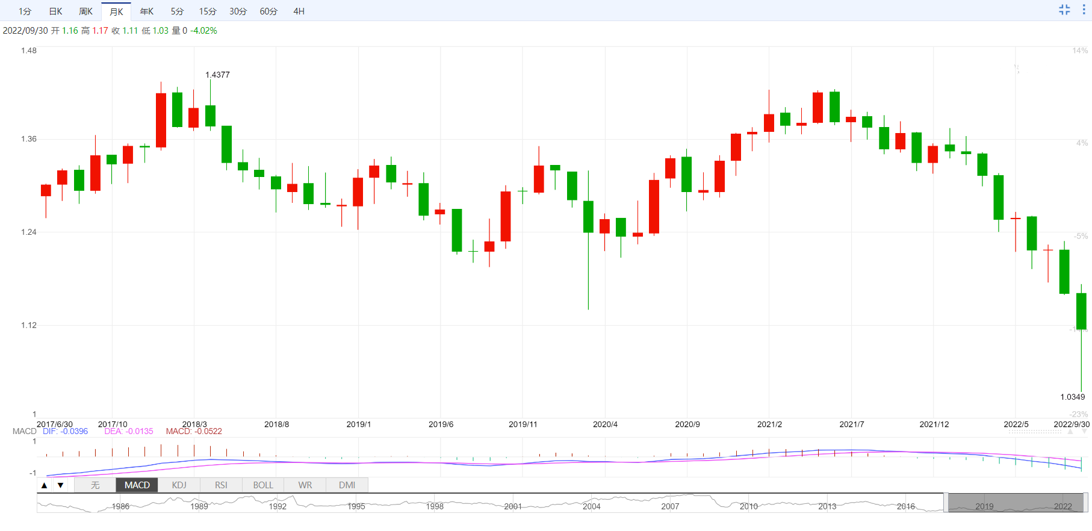Enable the RSI indicator
1092x531 pixels.
pos(221,485)
